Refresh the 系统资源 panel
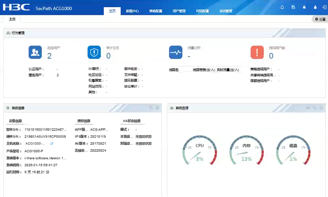 pyautogui.click(x=321, y=108)
